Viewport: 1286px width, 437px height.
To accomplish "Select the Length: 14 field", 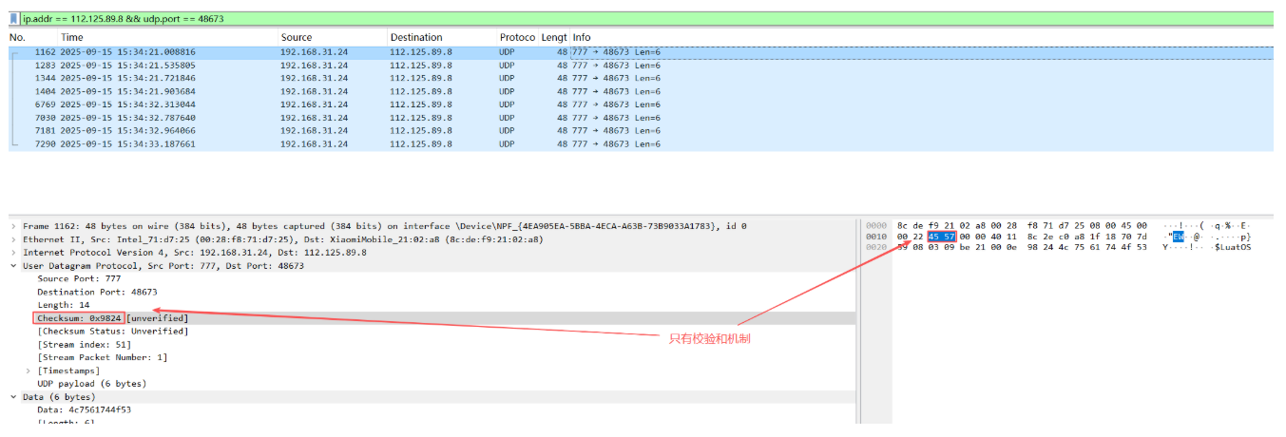I will pyautogui.click(x=64, y=305).
